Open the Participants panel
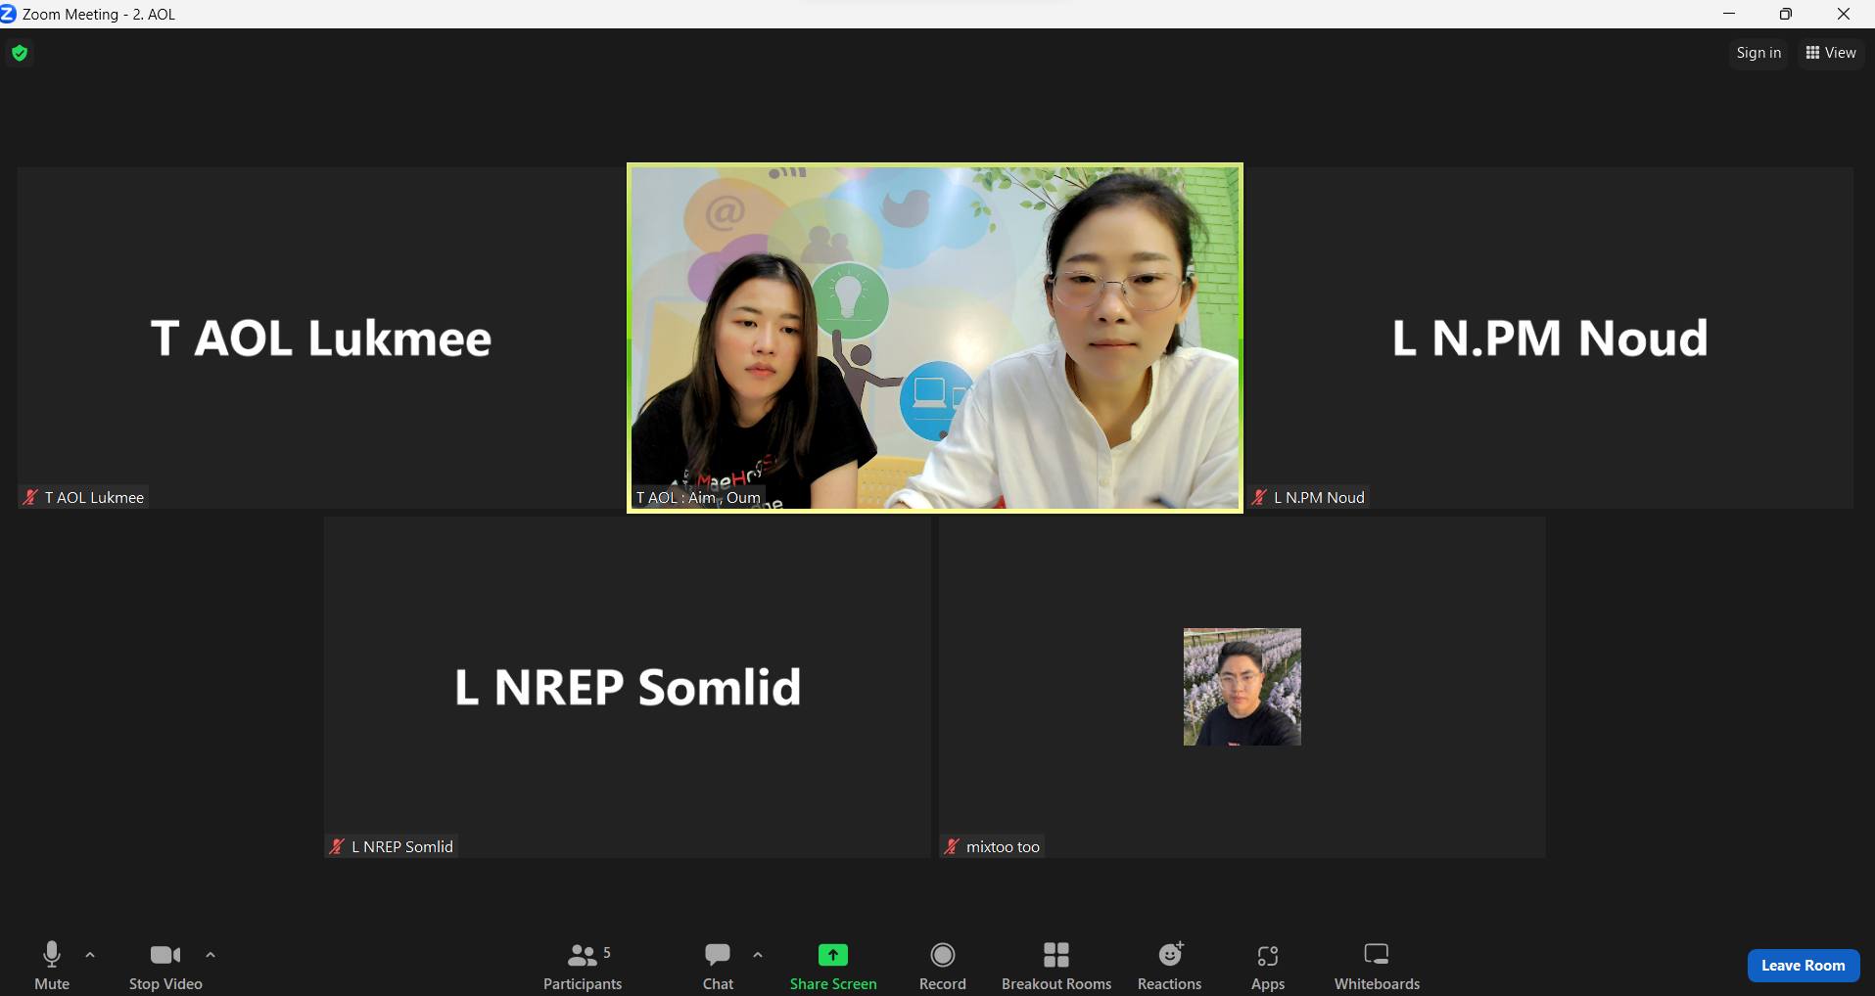 pyautogui.click(x=583, y=966)
